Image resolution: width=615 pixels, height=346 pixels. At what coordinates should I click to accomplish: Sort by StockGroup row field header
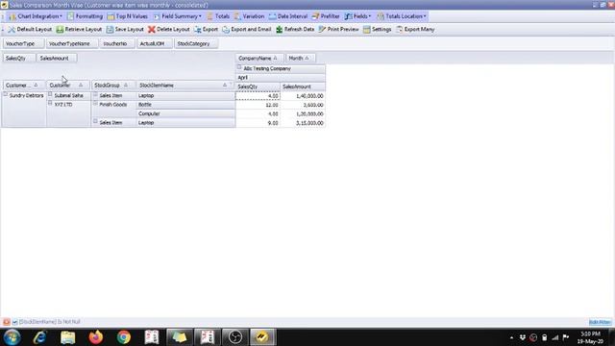tap(112, 86)
